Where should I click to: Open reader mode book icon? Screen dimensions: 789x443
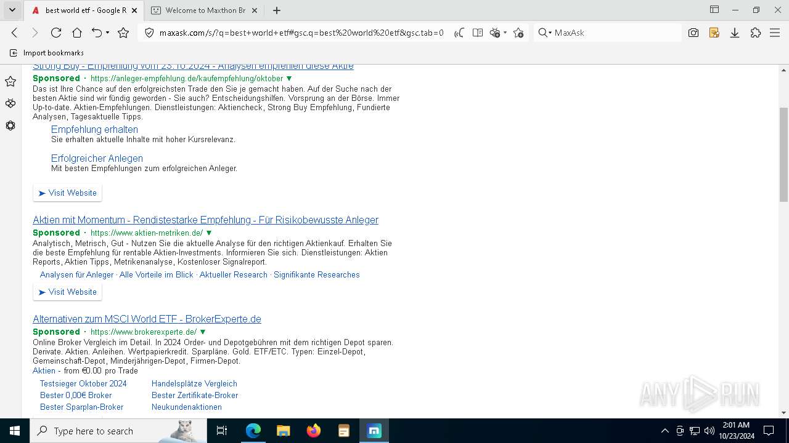click(x=477, y=33)
